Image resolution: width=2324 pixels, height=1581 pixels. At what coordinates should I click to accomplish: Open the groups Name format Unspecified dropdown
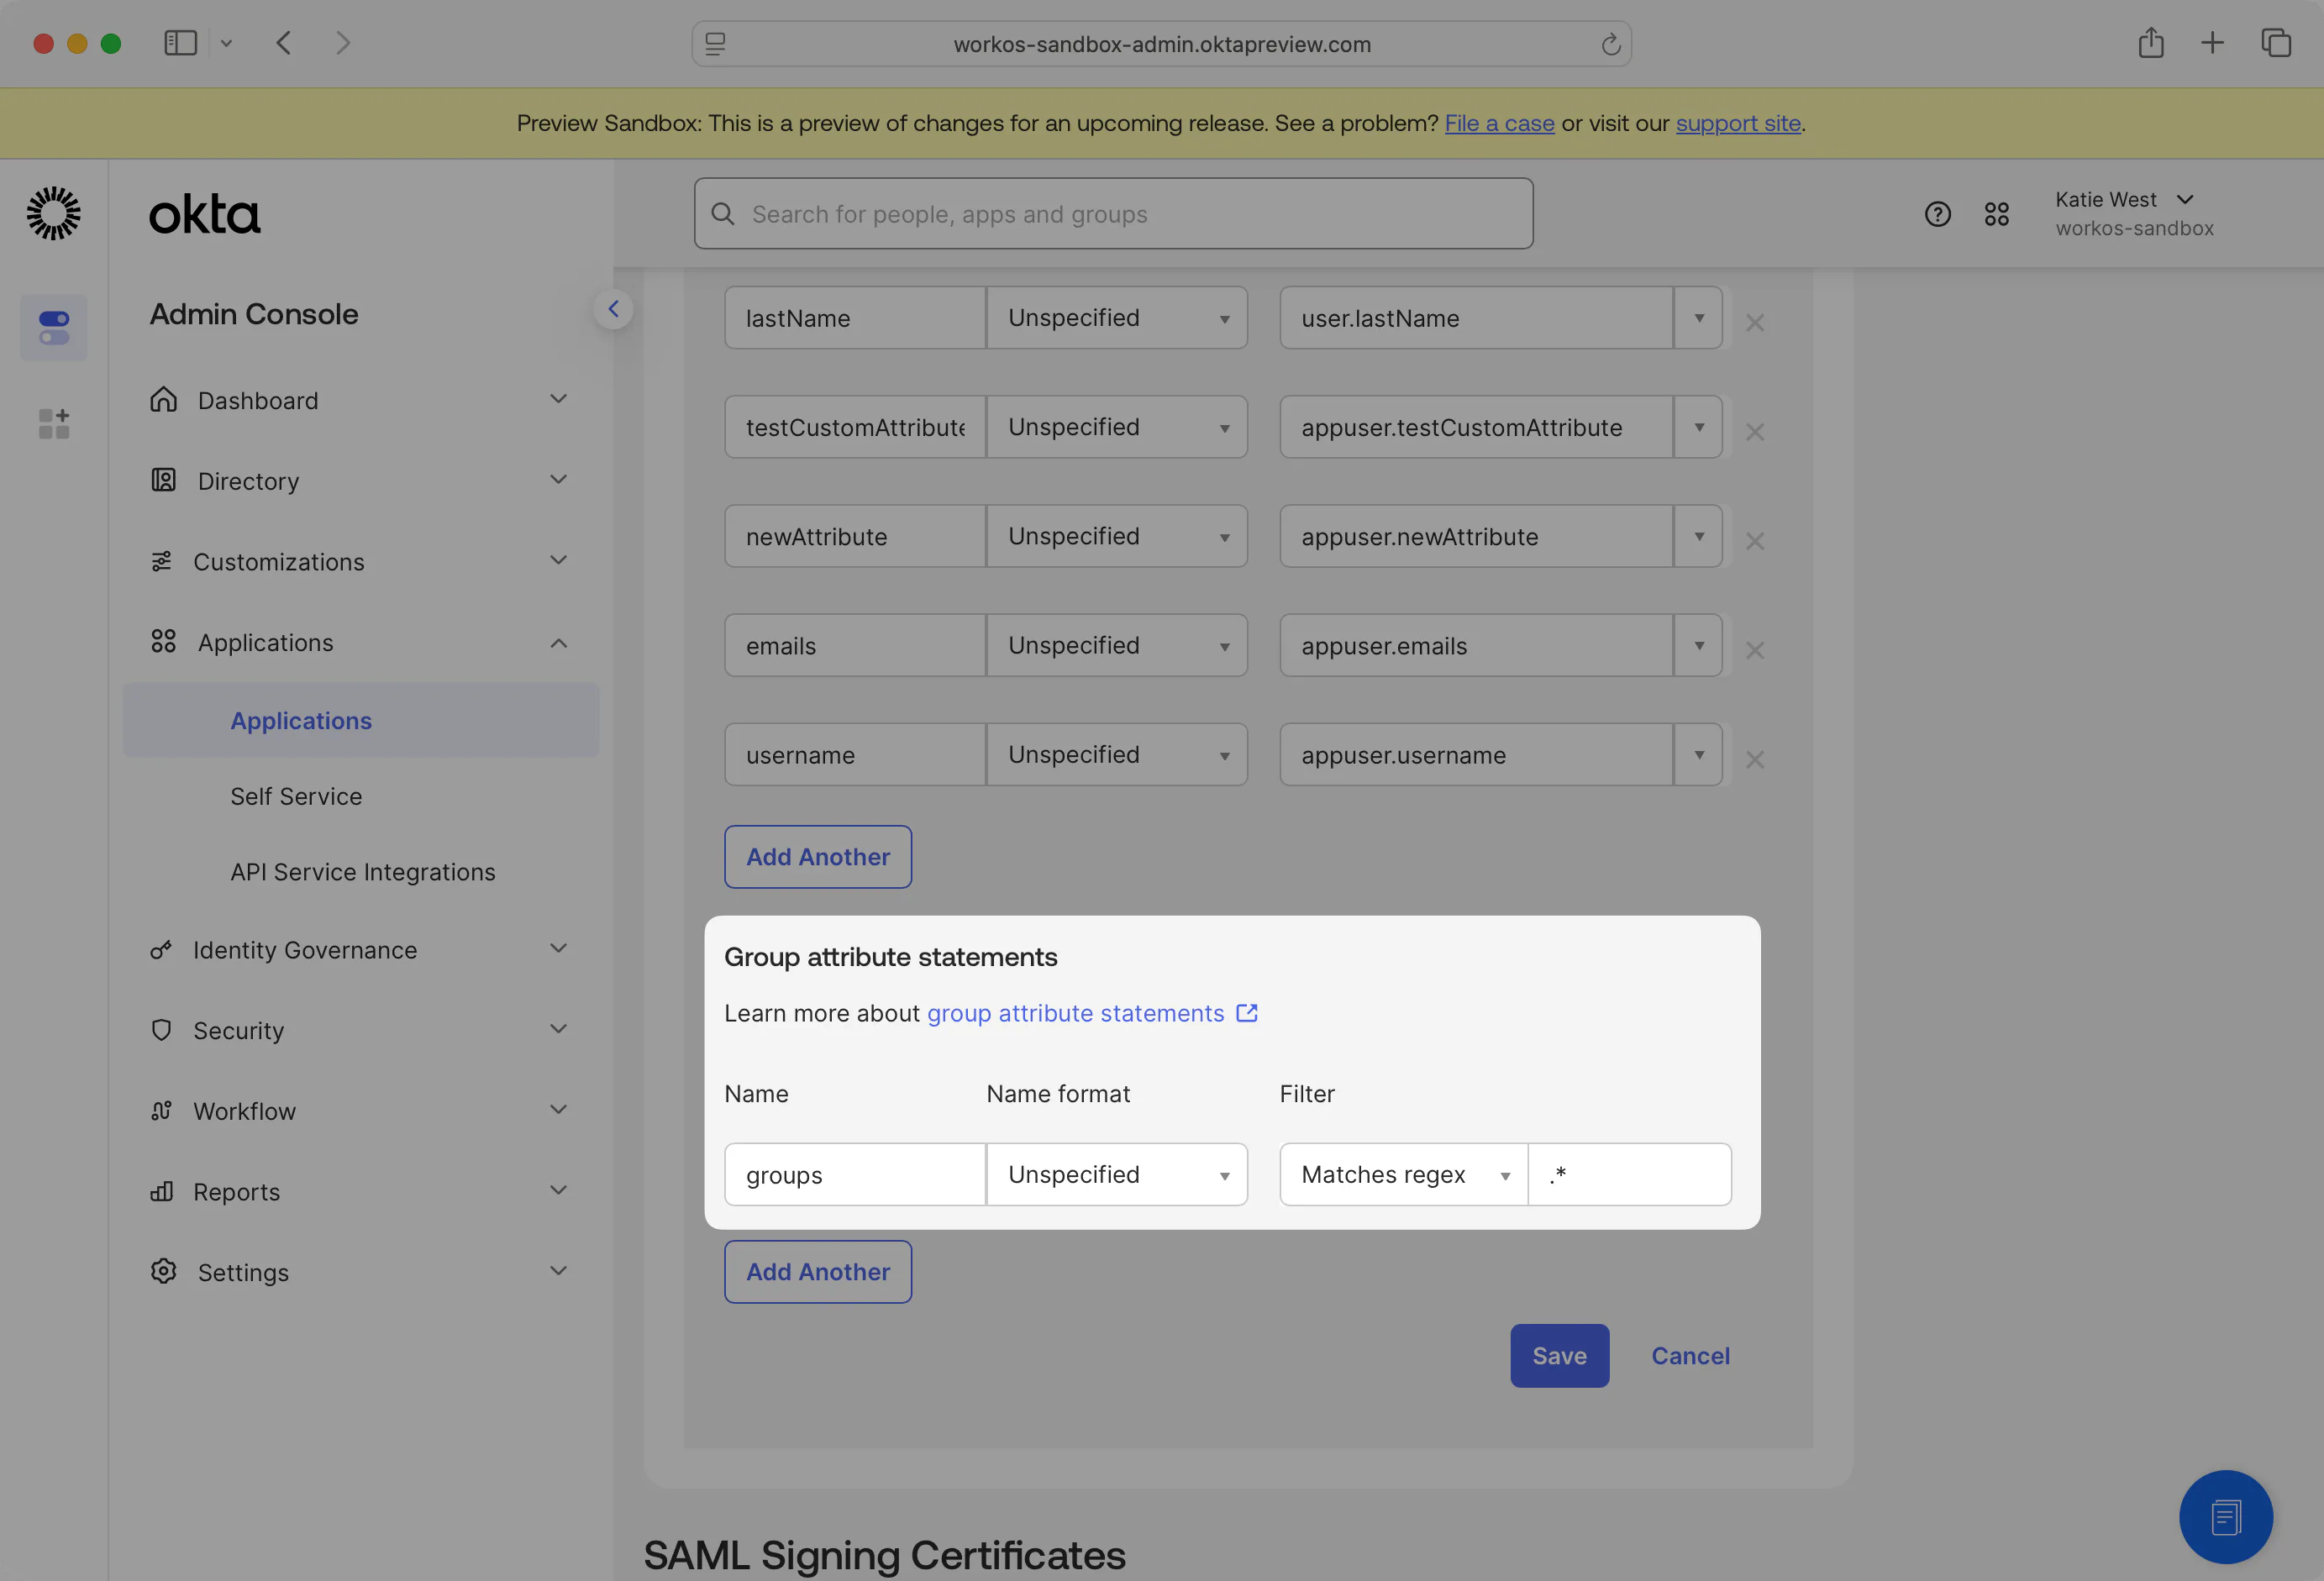click(1116, 1174)
